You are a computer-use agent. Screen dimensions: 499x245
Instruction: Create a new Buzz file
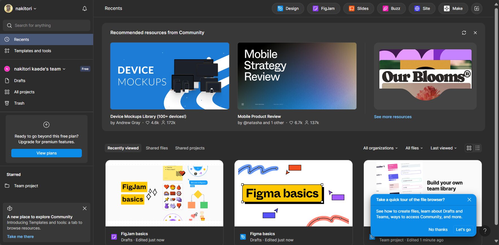(x=391, y=8)
